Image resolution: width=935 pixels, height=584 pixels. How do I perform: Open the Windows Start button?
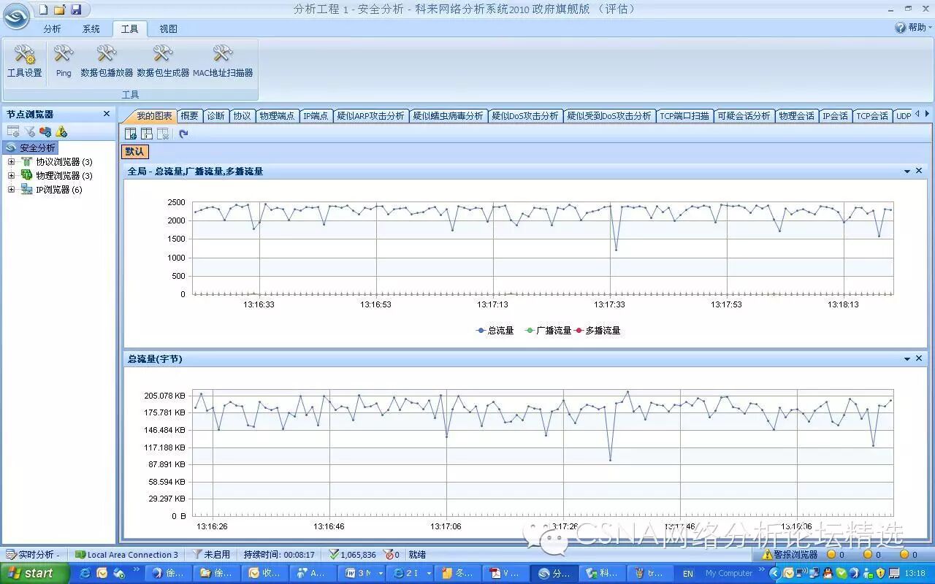(34, 573)
